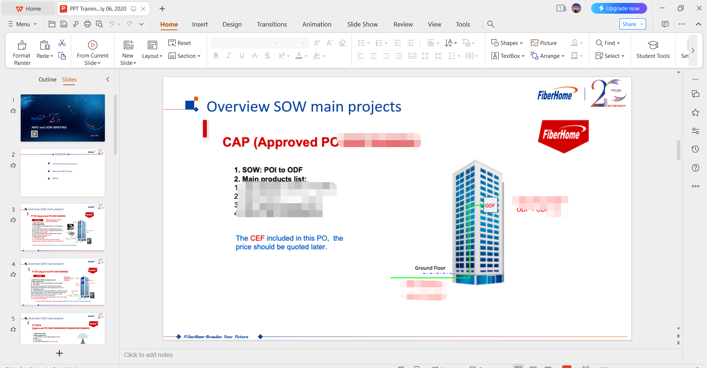
Task: Toggle Strikethrough formatting
Action: point(255,56)
